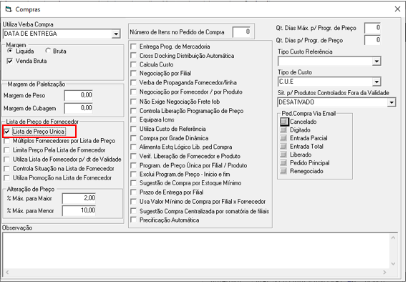The height and width of the screenshot is (284, 408).
Task: Click the % Máx. para Menor field
Action: click(79, 210)
